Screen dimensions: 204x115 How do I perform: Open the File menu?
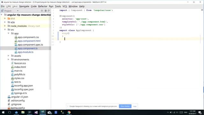click(x=3, y=6)
